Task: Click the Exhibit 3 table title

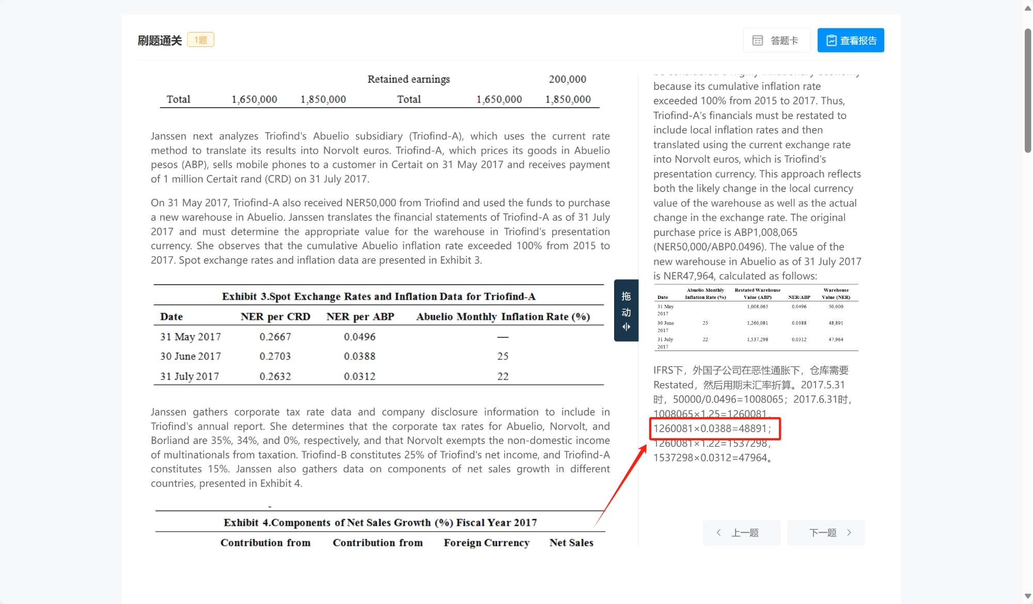Action: 378,296
